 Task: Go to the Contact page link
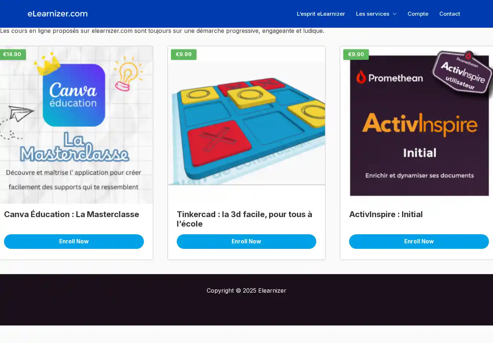tap(450, 14)
